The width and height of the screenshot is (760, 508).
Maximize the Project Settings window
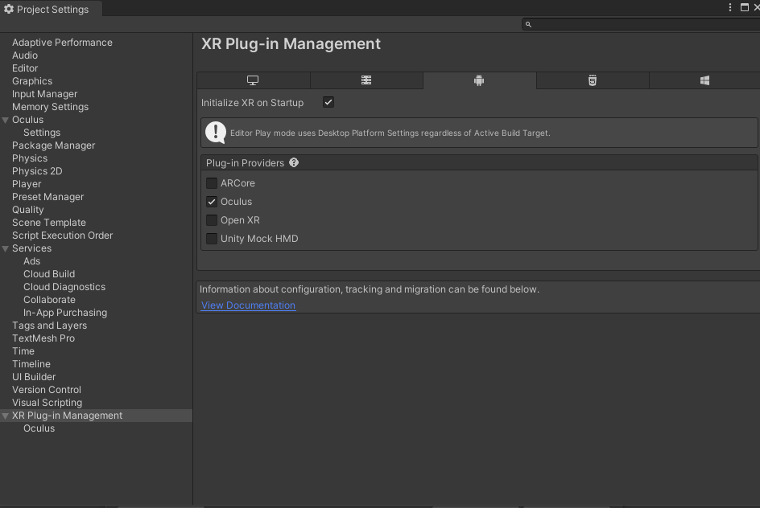[x=745, y=7]
